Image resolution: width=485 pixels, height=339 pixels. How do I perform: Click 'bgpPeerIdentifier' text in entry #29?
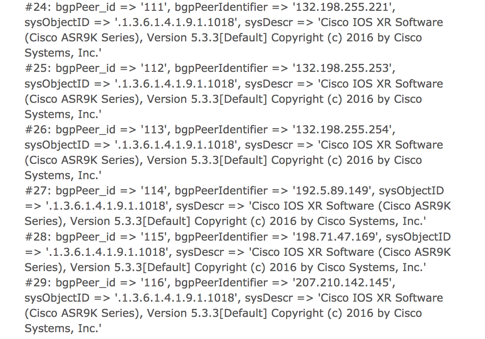point(221,283)
